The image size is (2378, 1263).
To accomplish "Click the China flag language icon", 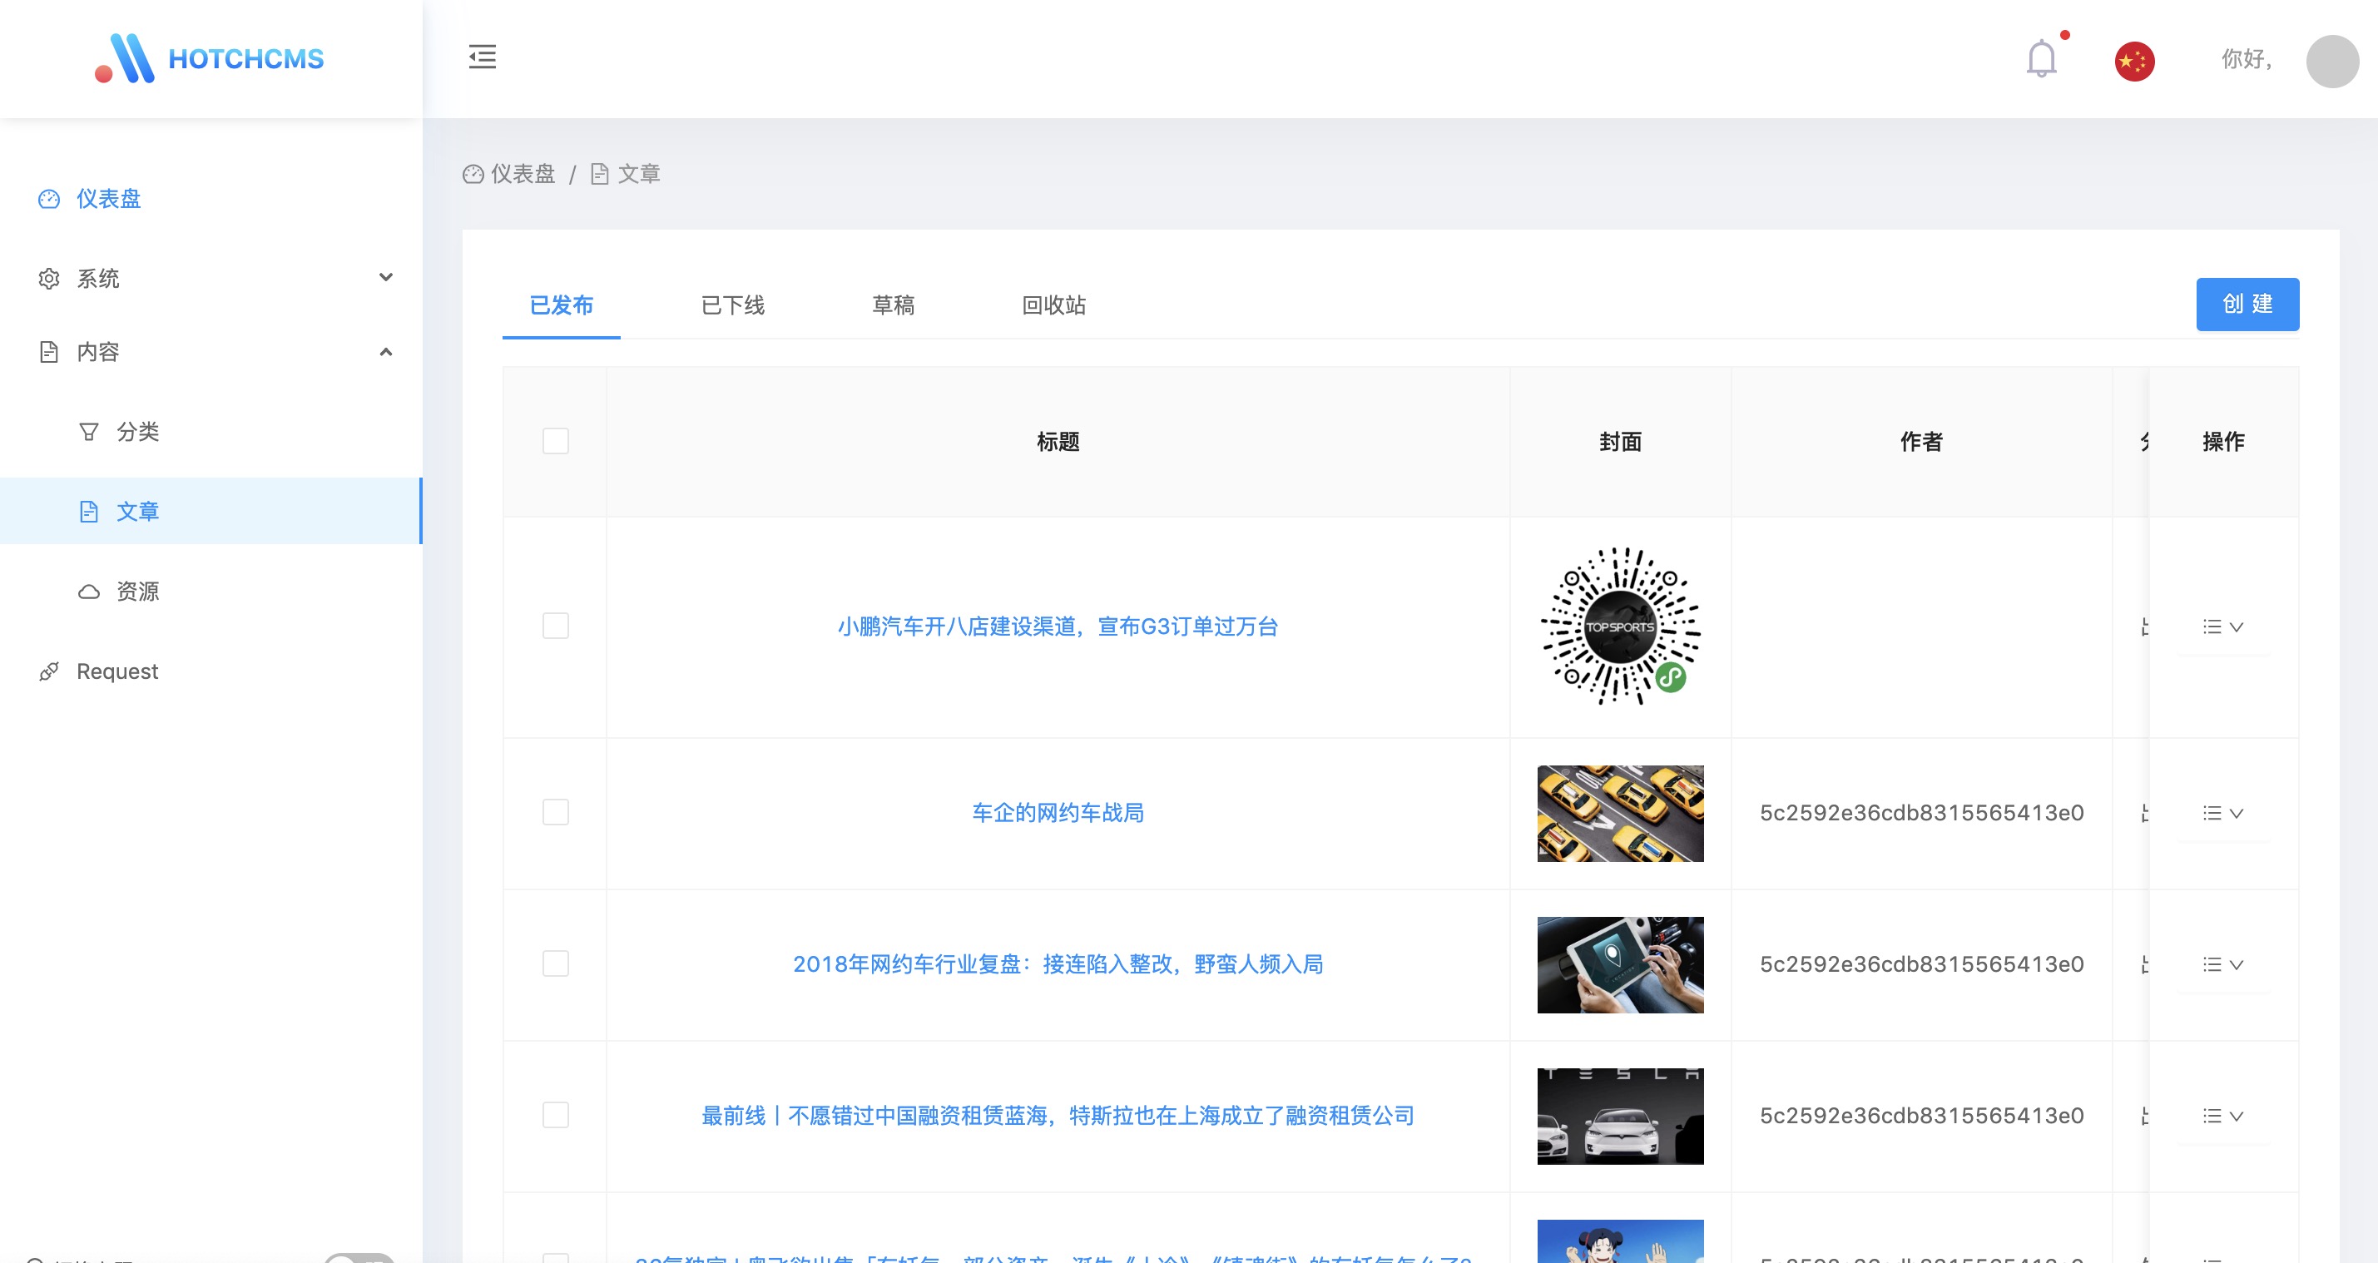I will (x=2134, y=61).
